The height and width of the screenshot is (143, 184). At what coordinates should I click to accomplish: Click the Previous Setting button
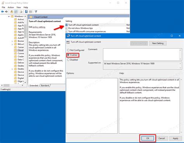coord(139,43)
